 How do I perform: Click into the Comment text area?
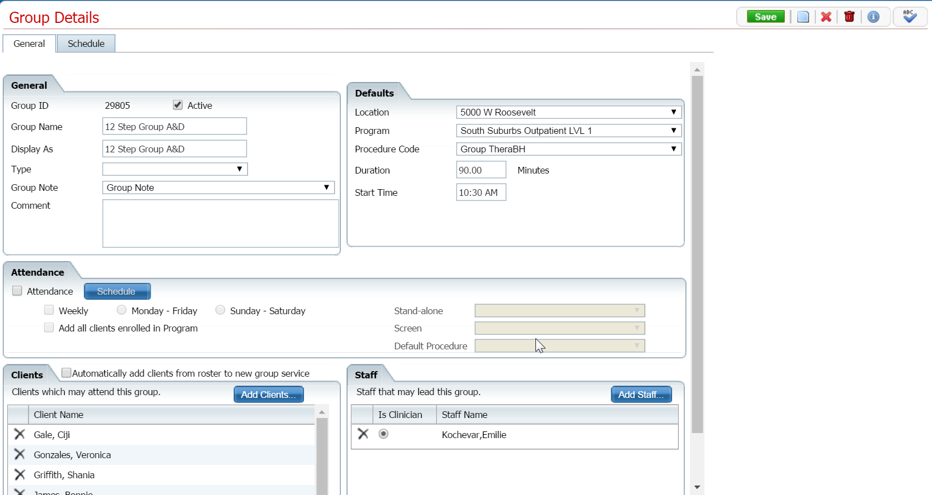point(220,223)
